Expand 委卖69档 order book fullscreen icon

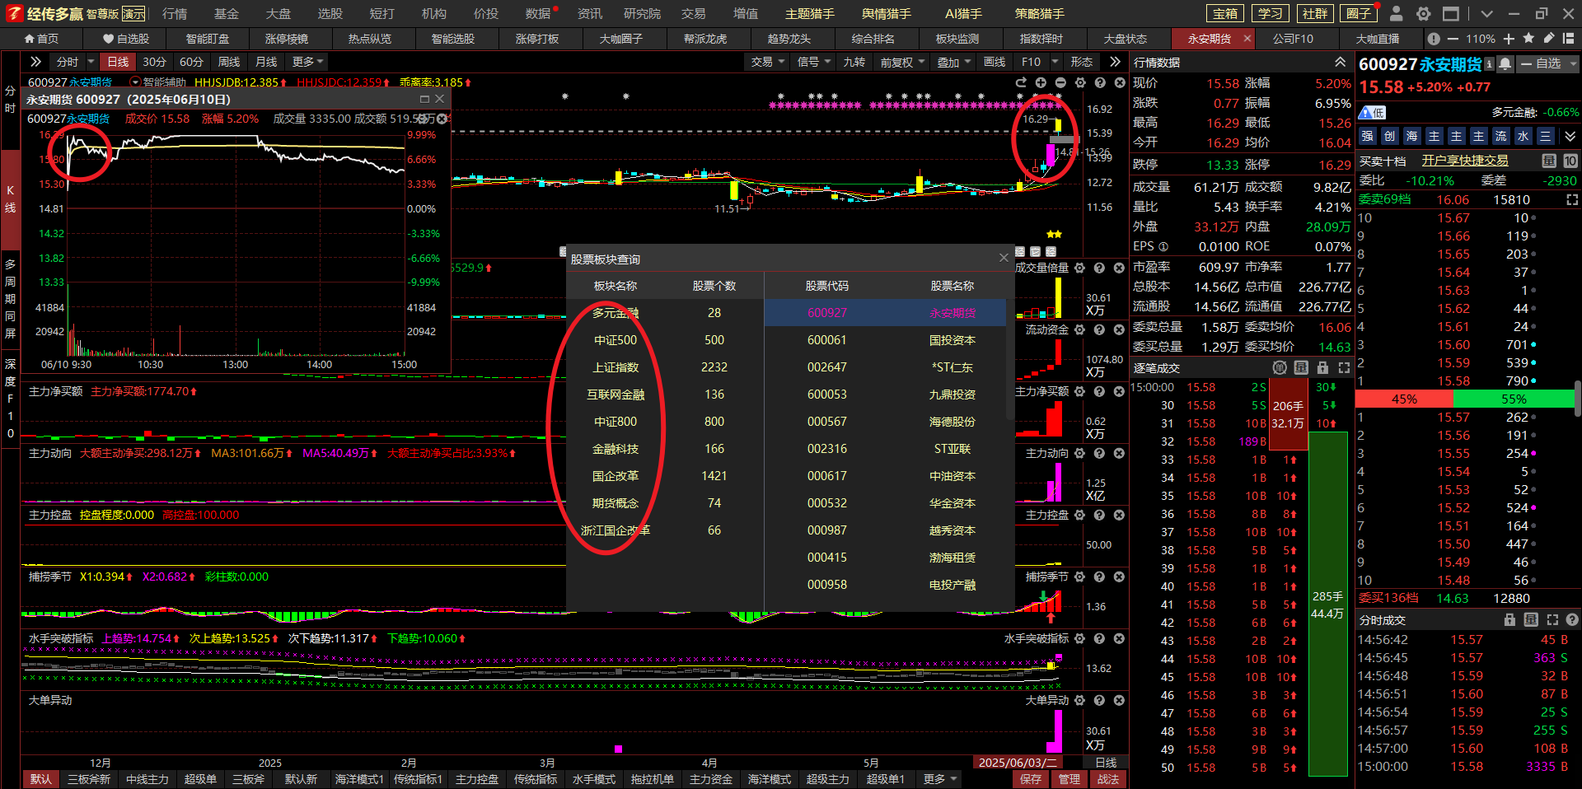tap(1571, 199)
